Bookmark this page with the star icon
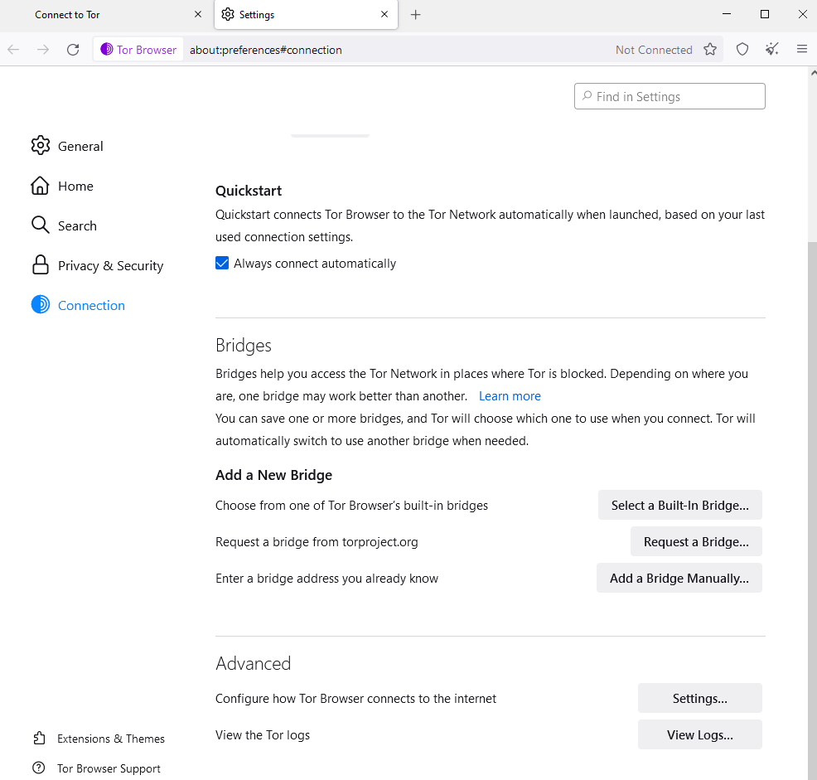 (x=709, y=50)
